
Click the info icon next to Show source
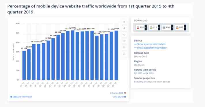(x=125, y=97)
